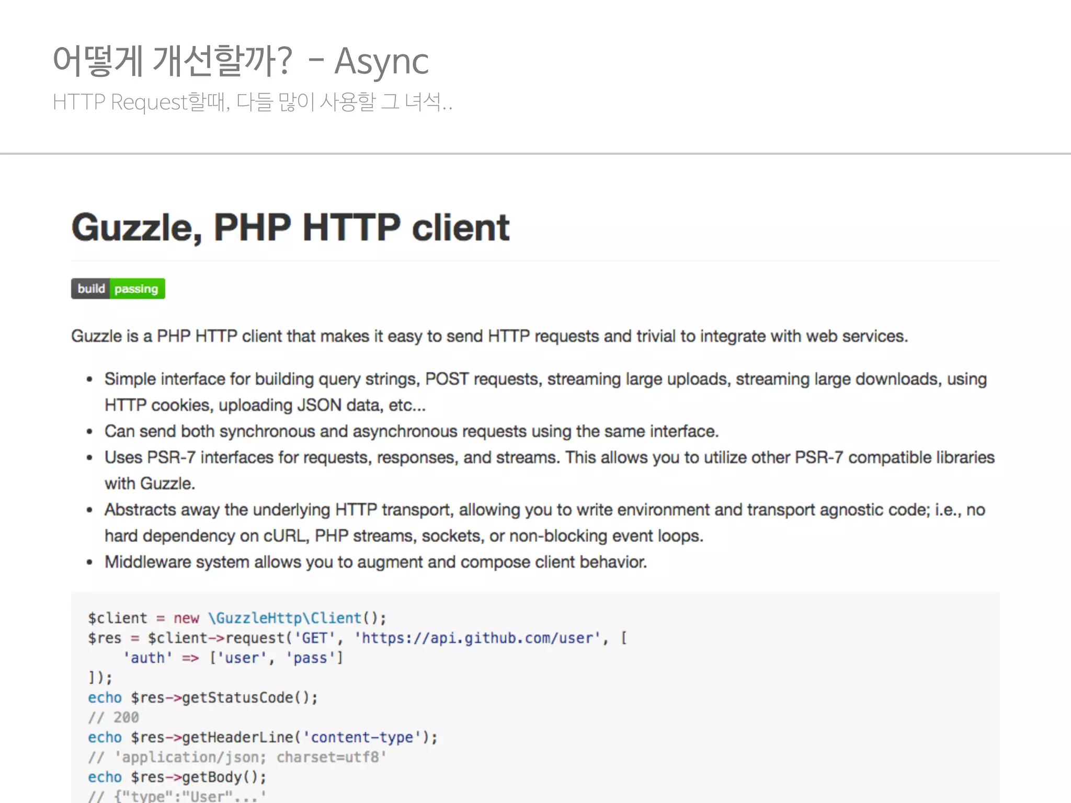Click bullet 'Uses PSR-7 interfaces for requests'
This screenshot has height=803, width=1071.
(x=549, y=457)
